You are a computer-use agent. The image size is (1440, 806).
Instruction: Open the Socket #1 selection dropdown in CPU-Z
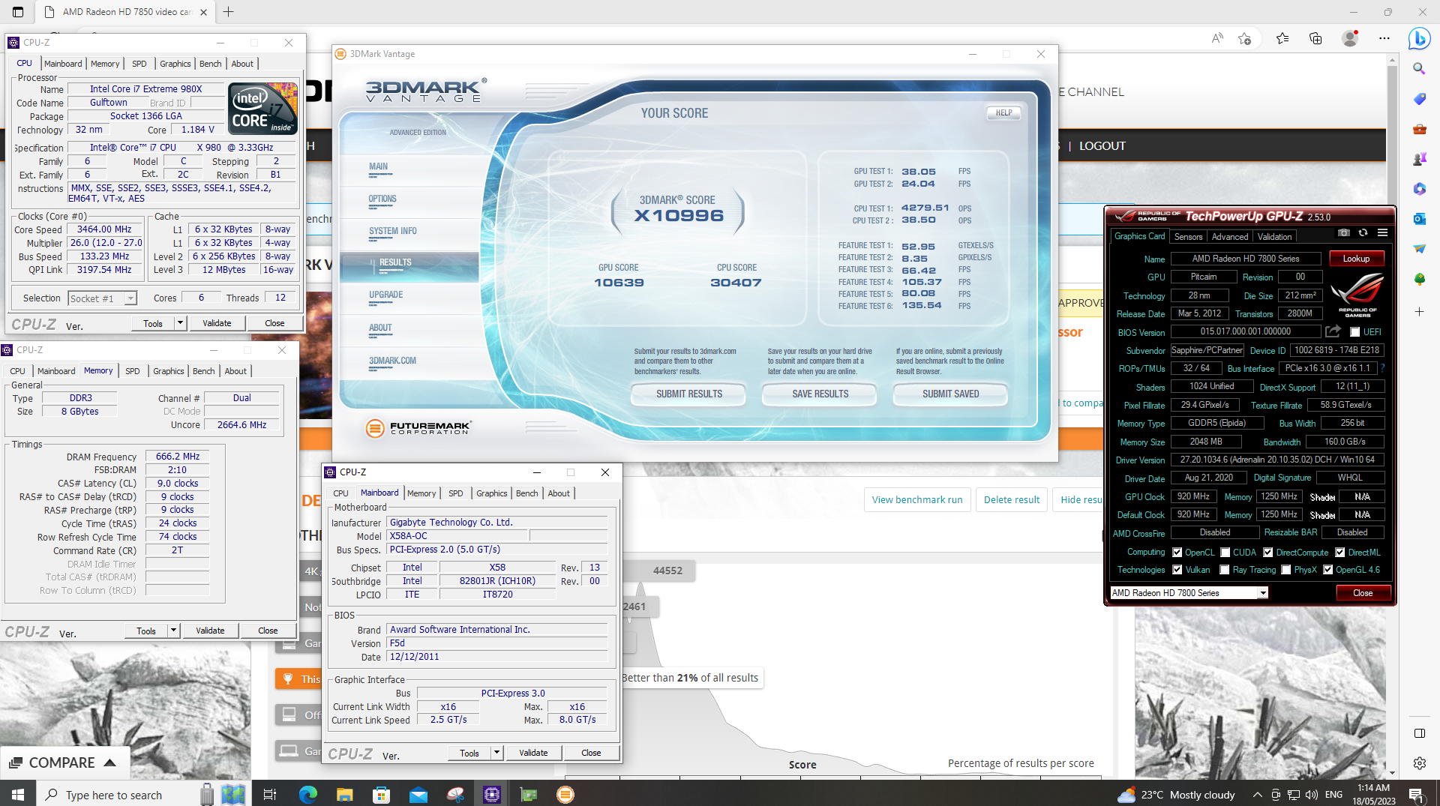click(102, 298)
